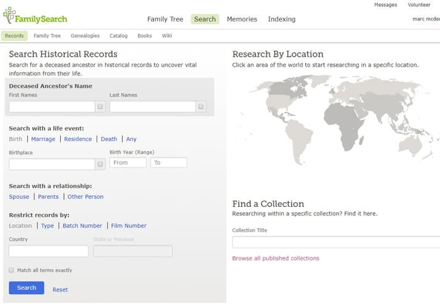Viewport: 440px width, 308px height.
Task: Click the FamilySearch tree logo
Action: click(35, 16)
